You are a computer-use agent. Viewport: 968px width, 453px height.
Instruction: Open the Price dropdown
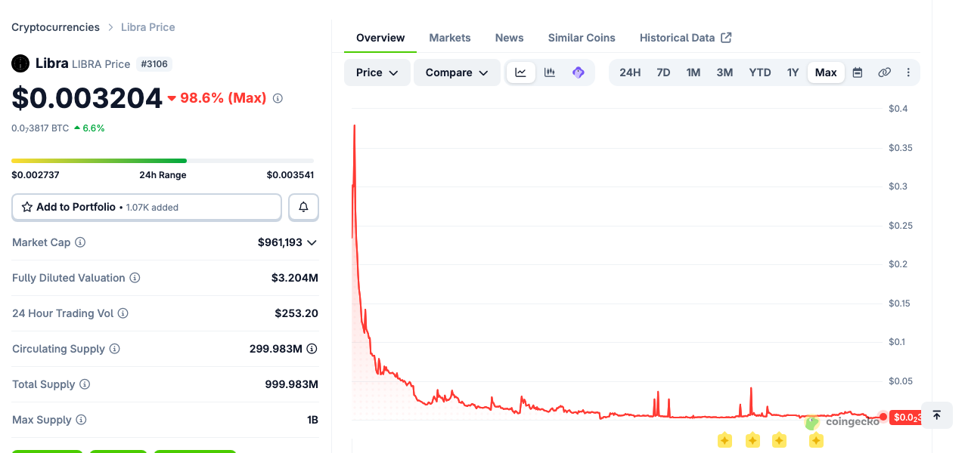[x=377, y=72]
